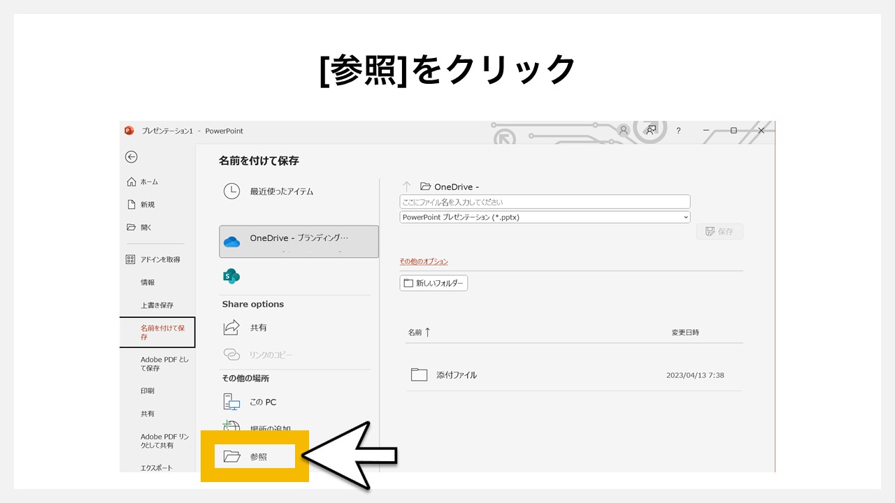Click the SharePoint site icon below OneDrive
Viewport: 895px width, 503px height.
[x=231, y=276]
